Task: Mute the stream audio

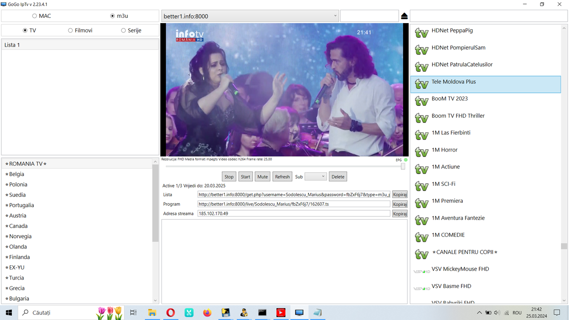Action: (263, 176)
